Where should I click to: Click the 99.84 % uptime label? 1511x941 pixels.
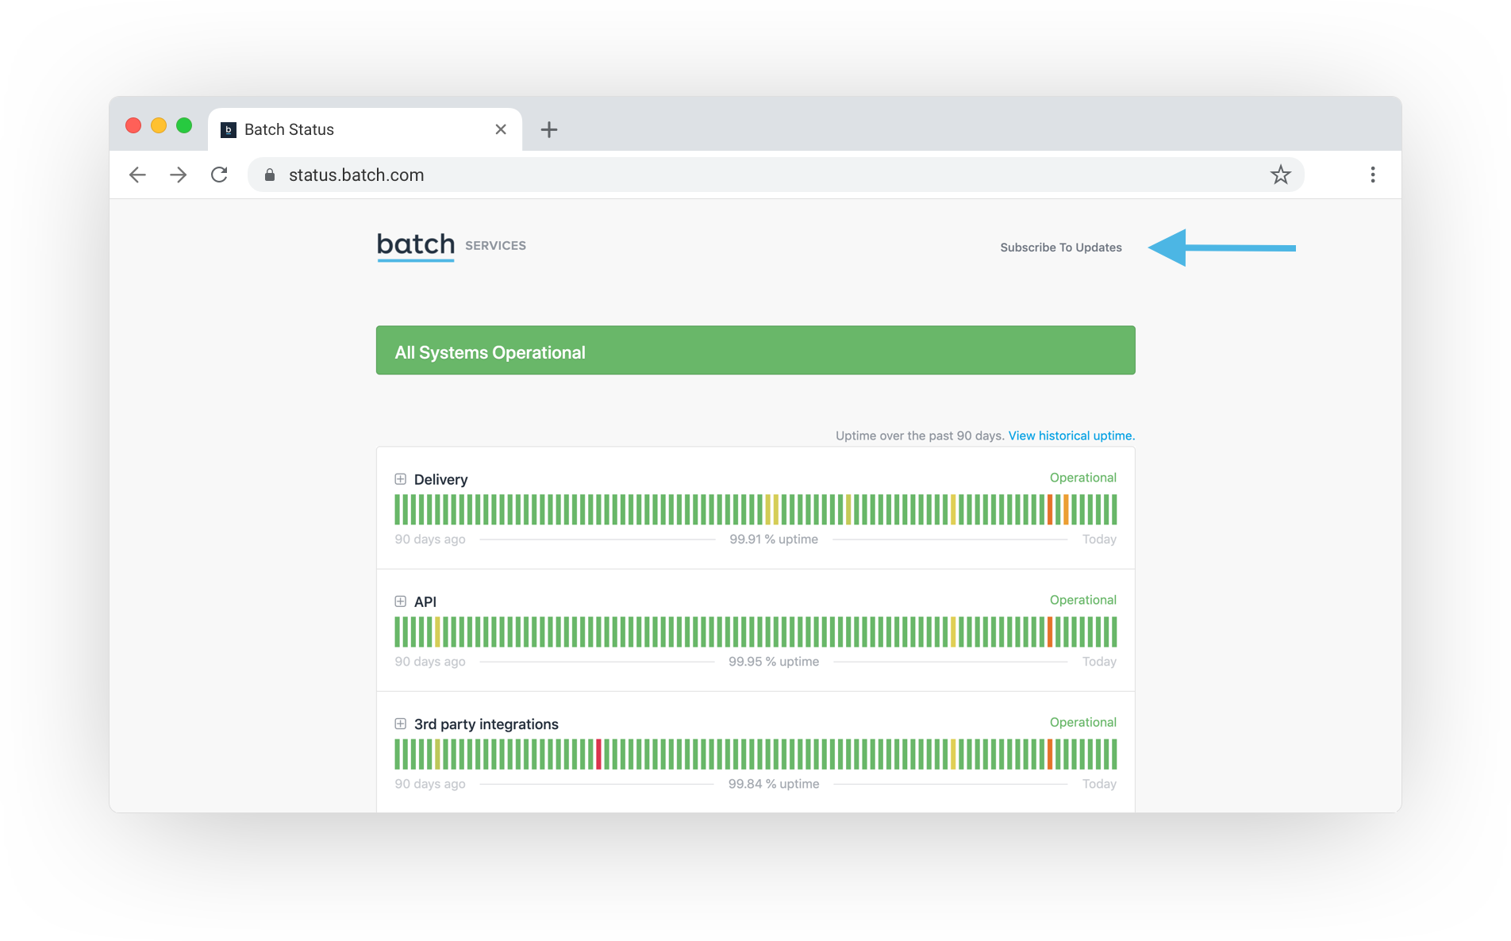[x=774, y=784]
